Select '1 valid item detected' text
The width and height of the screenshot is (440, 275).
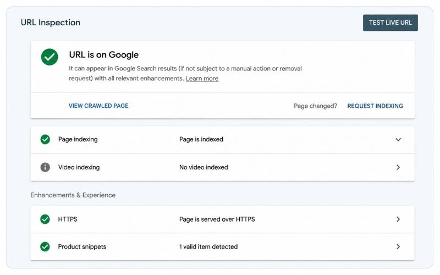pos(208,246)
